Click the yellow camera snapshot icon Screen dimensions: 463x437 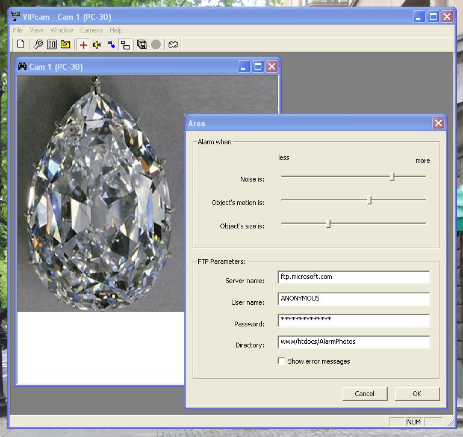point(66,44)
